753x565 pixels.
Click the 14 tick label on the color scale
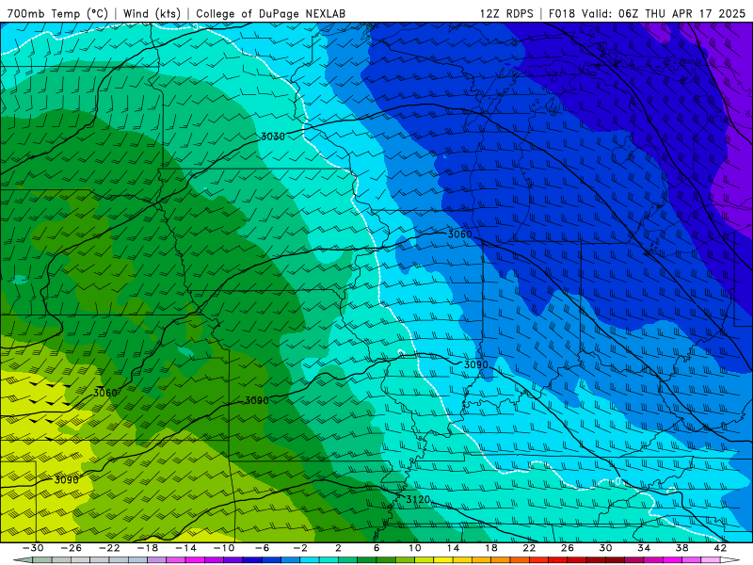pos(453,548)
